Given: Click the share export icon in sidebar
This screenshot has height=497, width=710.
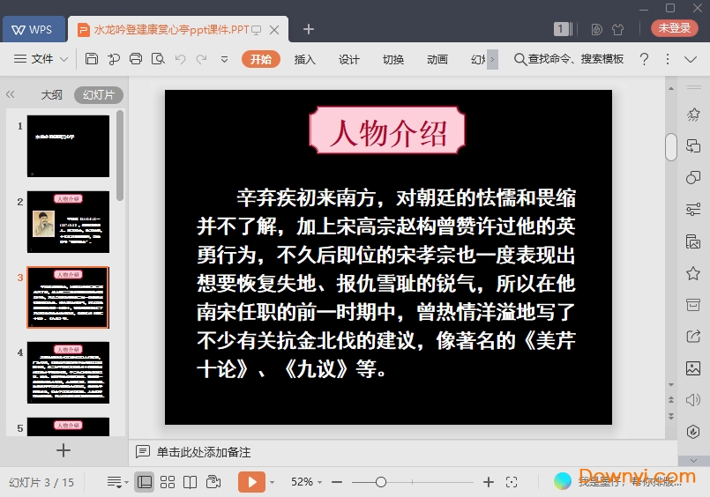Looking at the screenshot, I should [x=693, y=336].
